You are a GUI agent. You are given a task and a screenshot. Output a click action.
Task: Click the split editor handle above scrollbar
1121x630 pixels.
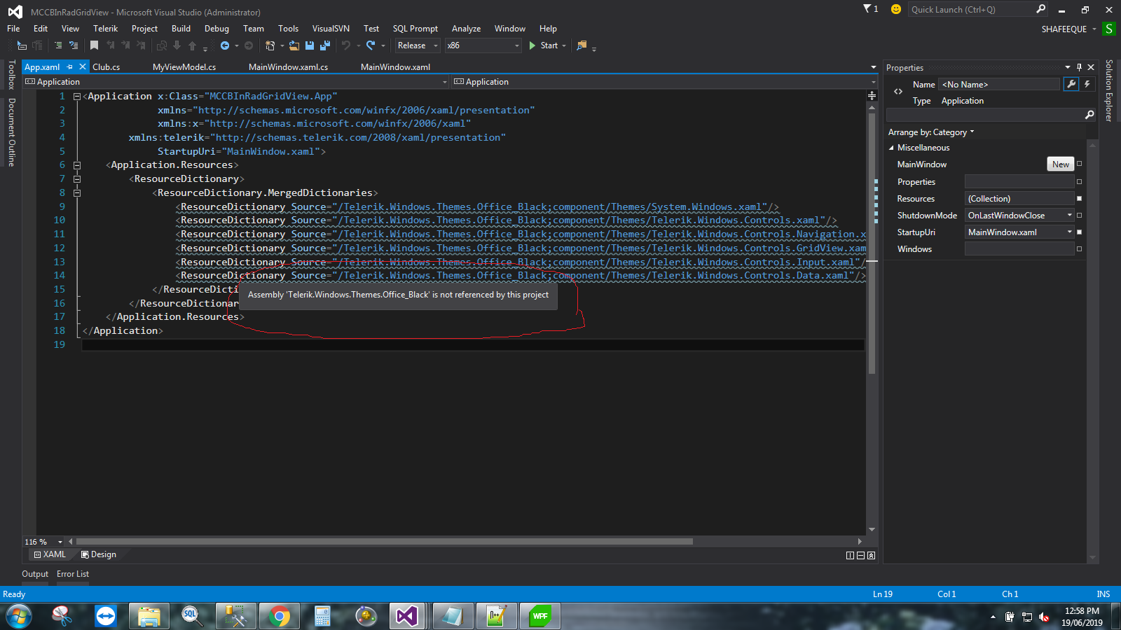[x=872, y=96]
